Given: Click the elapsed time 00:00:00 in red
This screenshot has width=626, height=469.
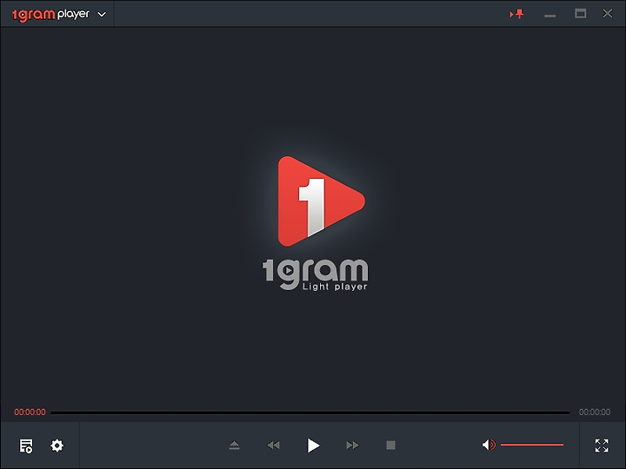Looking at the screenshot, I should (30, 413).
